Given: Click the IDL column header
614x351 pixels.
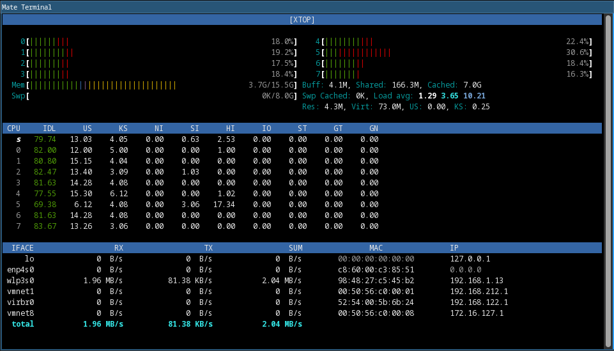Looking at the screenshot, I should click(49, 129).
